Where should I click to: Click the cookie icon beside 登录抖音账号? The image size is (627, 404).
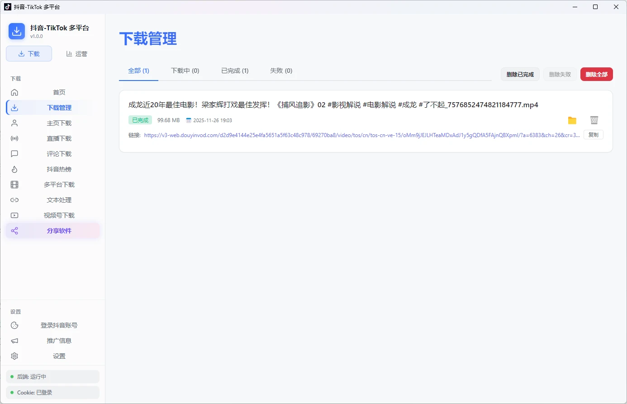pyautogui.click(x=14, y=325)
